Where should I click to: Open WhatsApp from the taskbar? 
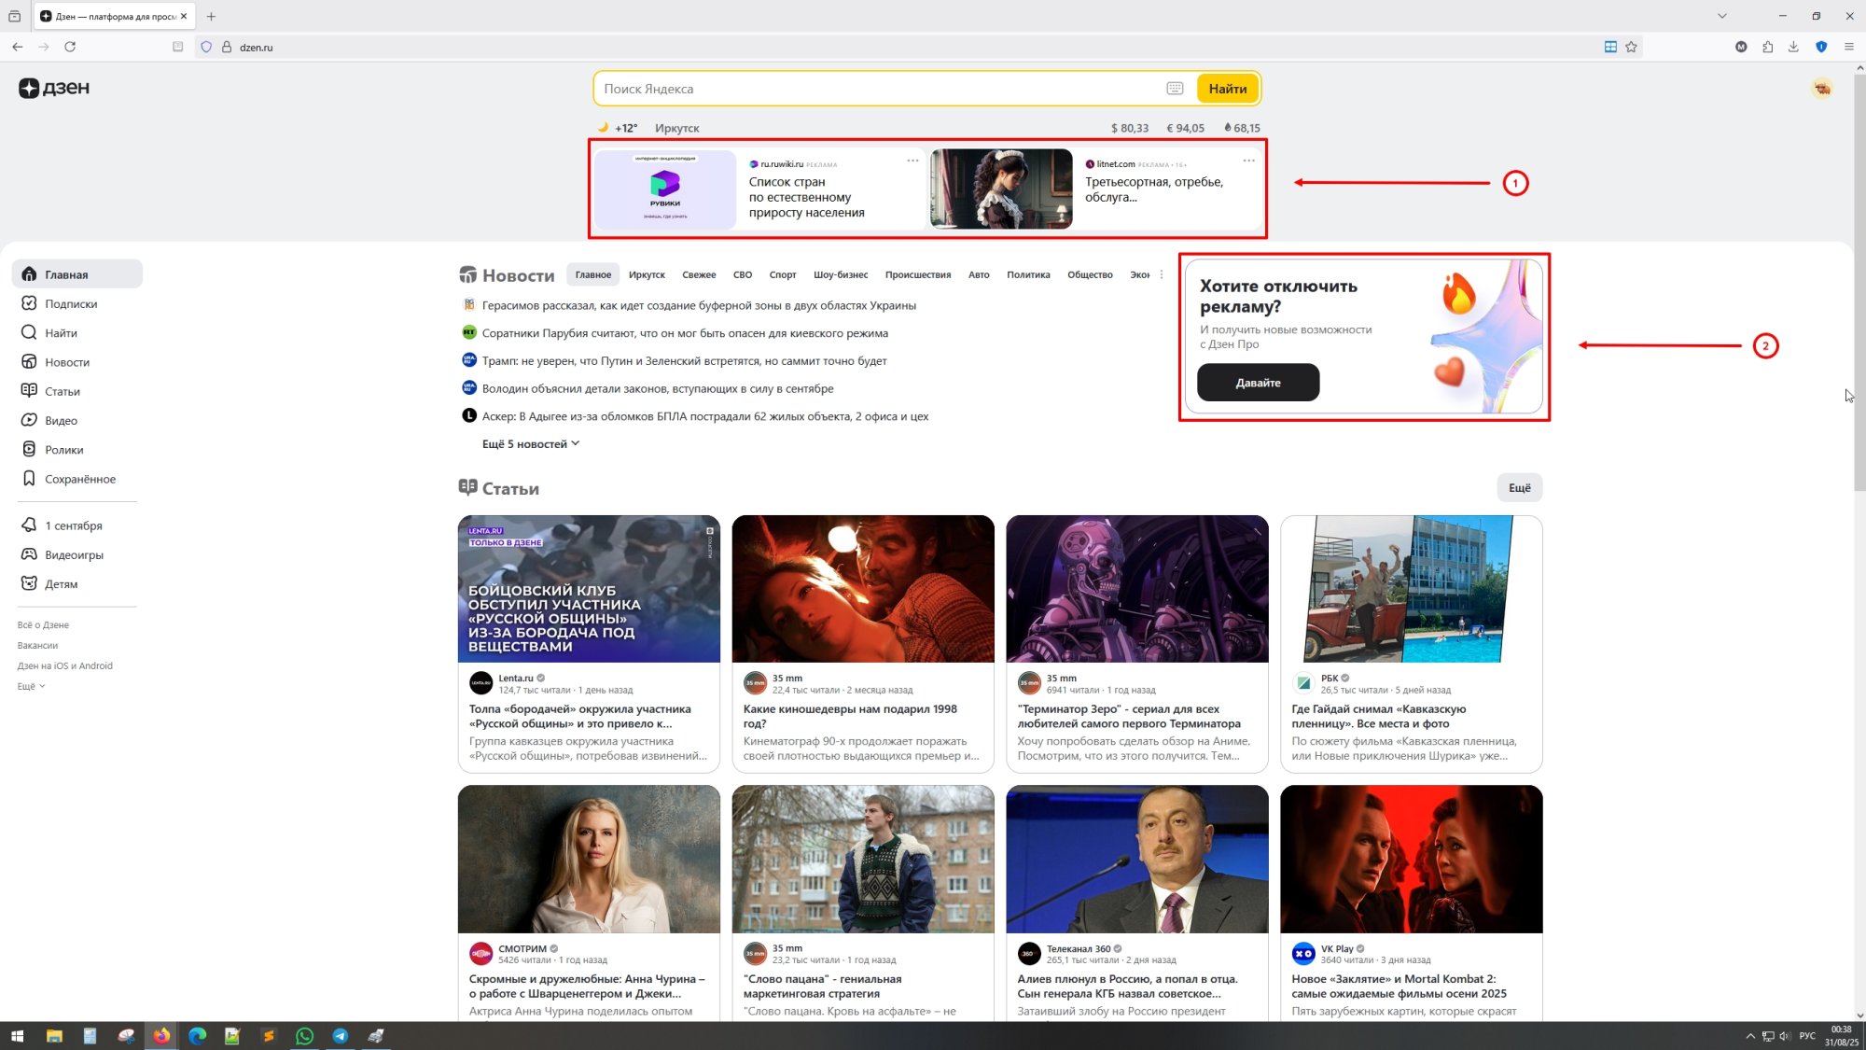pyautogui.click(x=304, y=1036)
